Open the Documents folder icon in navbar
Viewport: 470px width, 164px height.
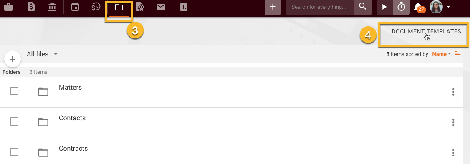pyautogui.click(x=119, y=7)
